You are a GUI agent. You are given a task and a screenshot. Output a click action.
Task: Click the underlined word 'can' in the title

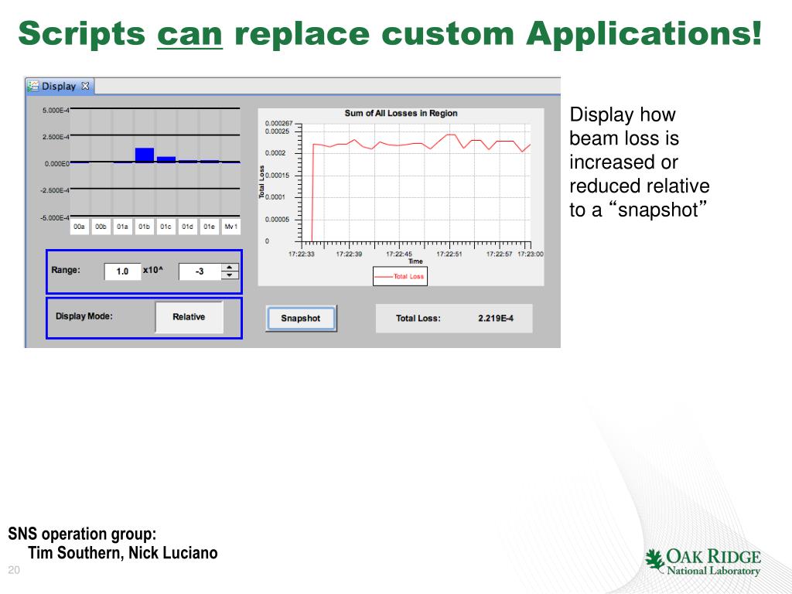[x=189, y=33]
